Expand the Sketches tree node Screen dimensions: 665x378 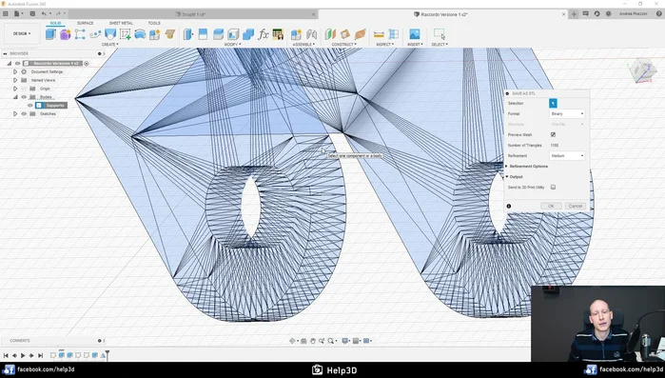click(x=15, y=113)
